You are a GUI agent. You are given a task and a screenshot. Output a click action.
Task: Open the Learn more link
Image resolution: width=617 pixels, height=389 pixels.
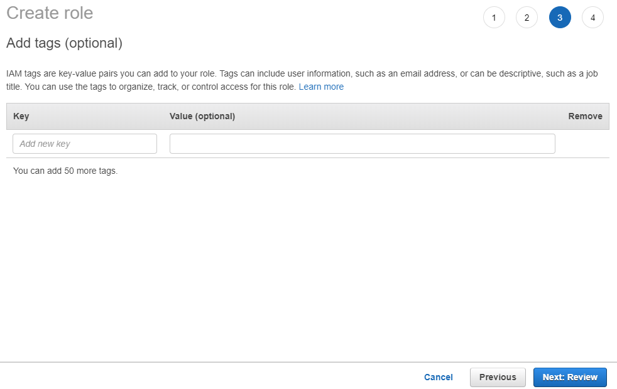click(321, 87)
